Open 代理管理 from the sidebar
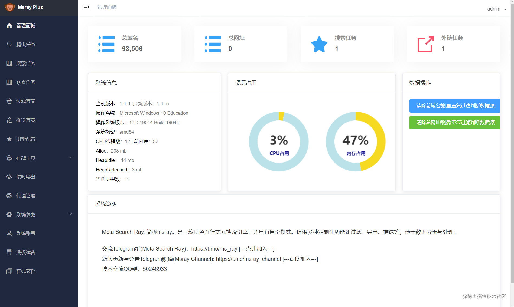Viewport: 514px width, 307px height. [39, 195]
